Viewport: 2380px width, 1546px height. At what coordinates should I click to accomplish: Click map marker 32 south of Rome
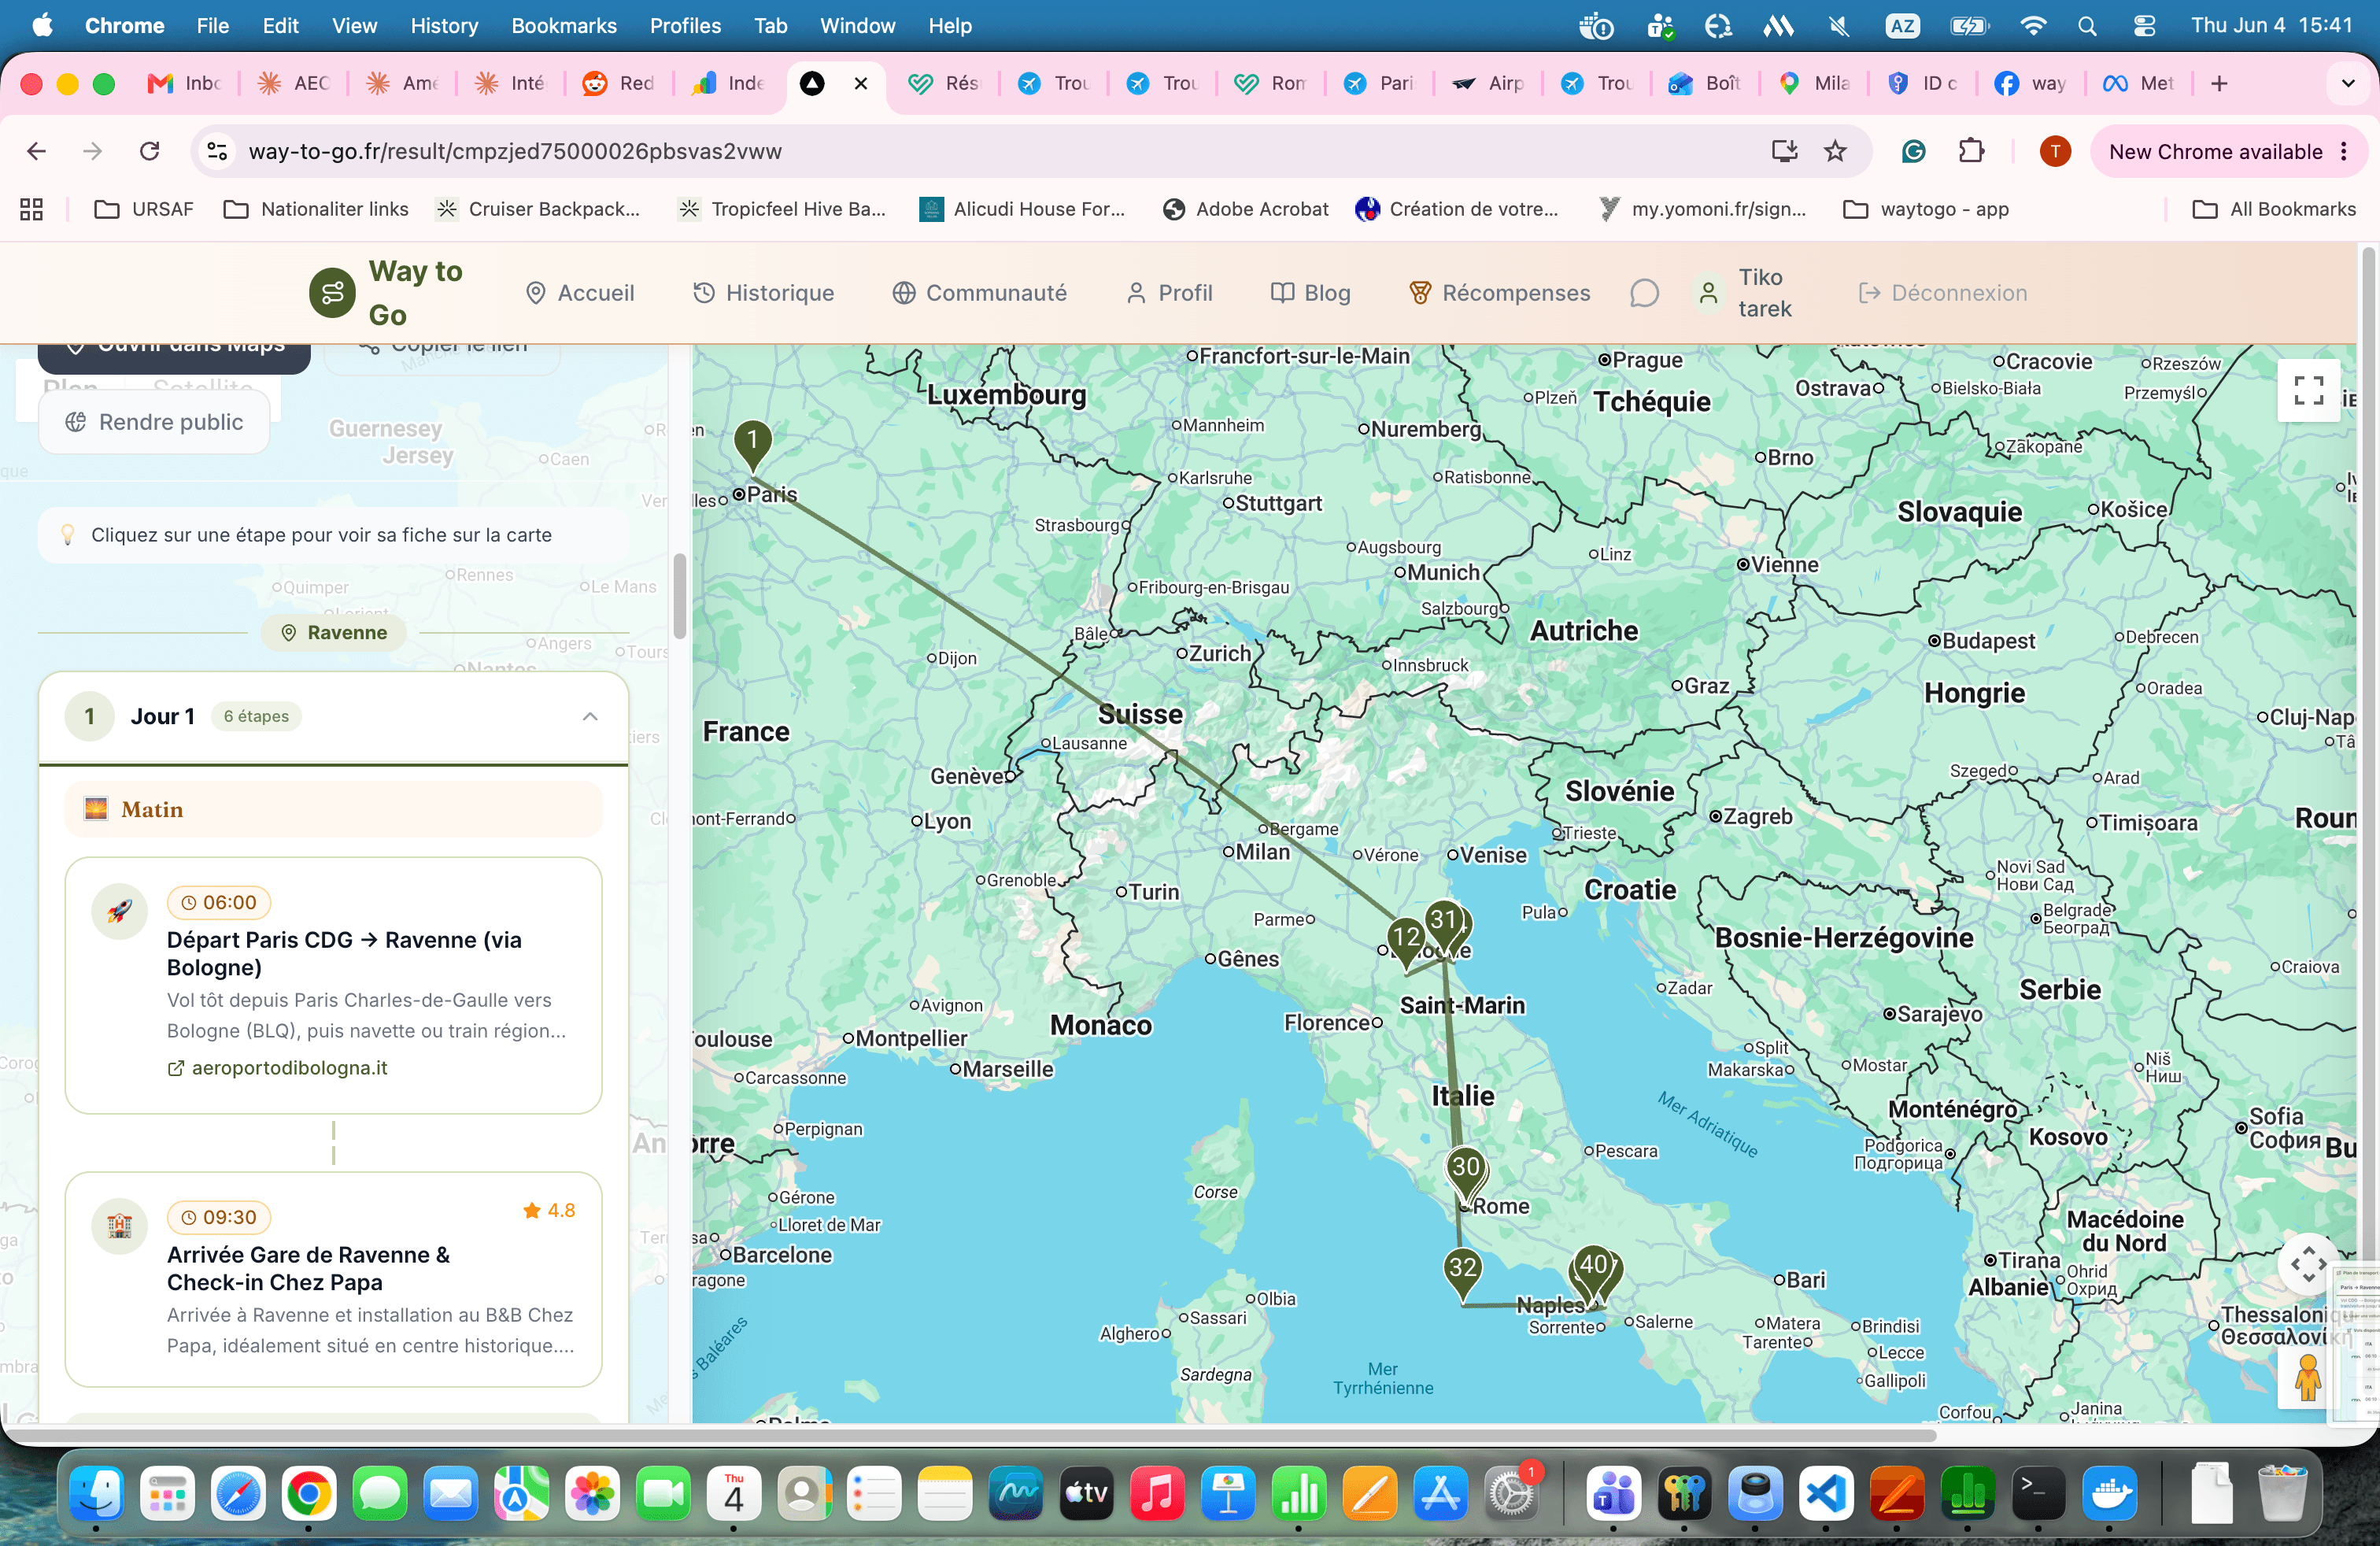(x=1463, y=1274)
